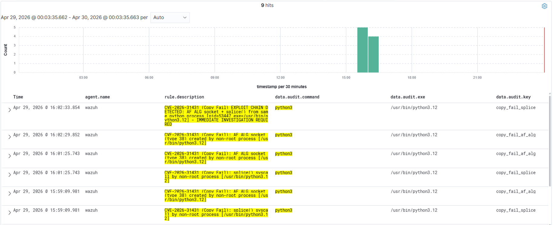
Task: Open the Auto interval dropdown
Action: tap(170, 18)
